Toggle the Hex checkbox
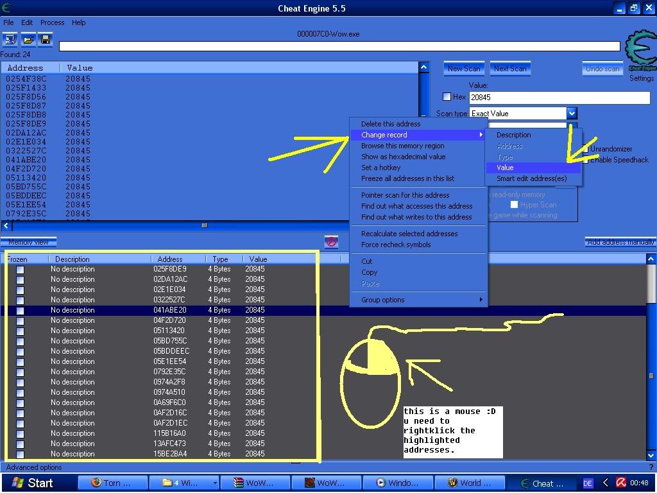Screen dimensions: 657x493 pyautogui.click(x=447, y=97)
